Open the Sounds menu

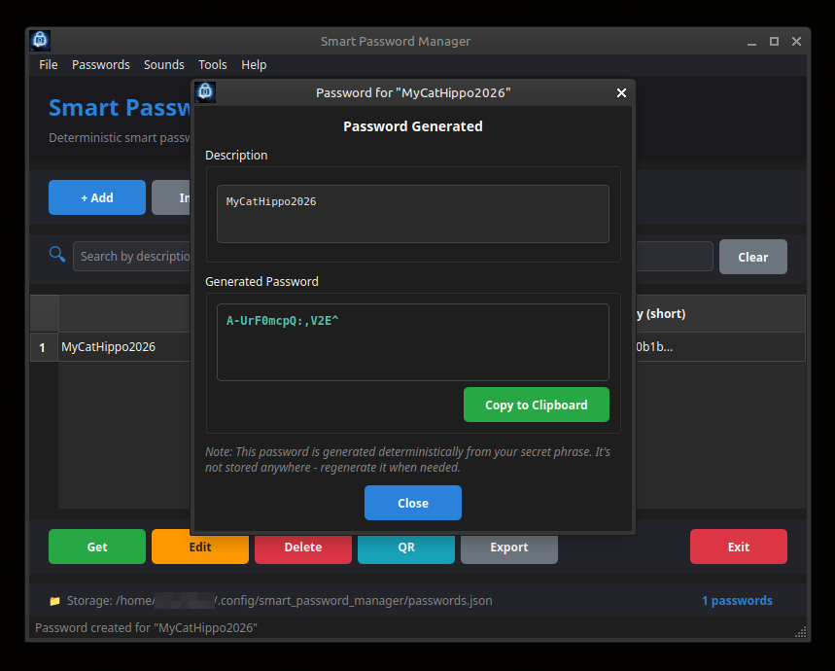(x=164, y=65)
